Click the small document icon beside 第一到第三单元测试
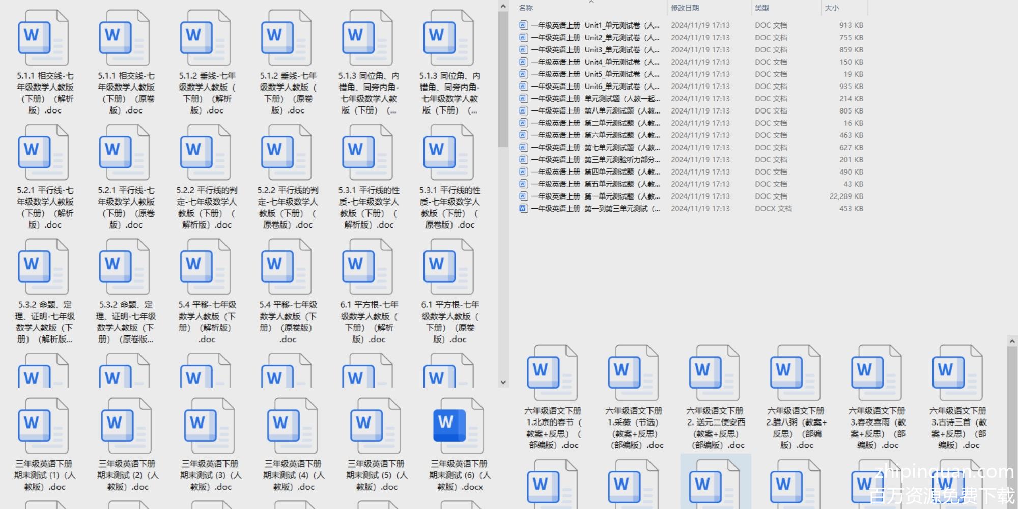1018x509 pixels. point(523,208)
